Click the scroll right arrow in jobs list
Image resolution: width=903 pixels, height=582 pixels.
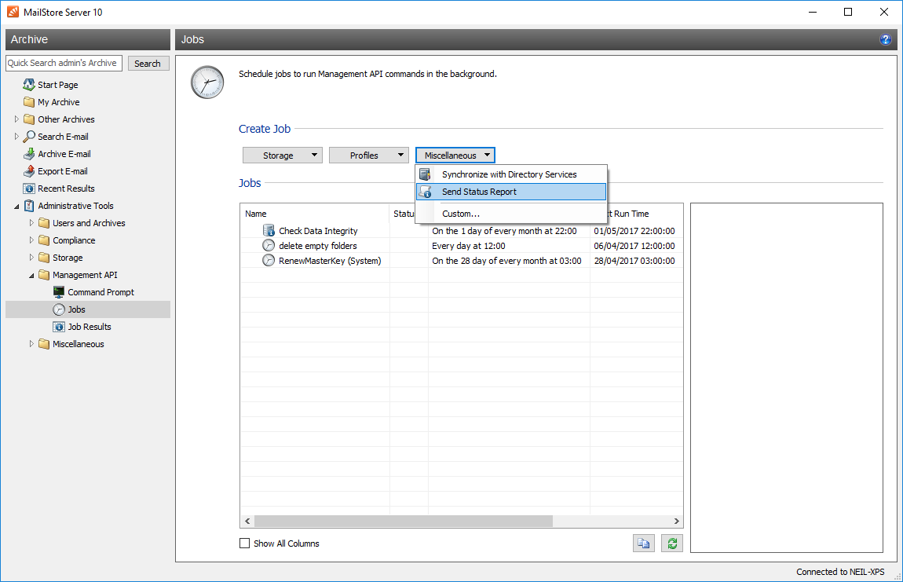coord(677,521)
